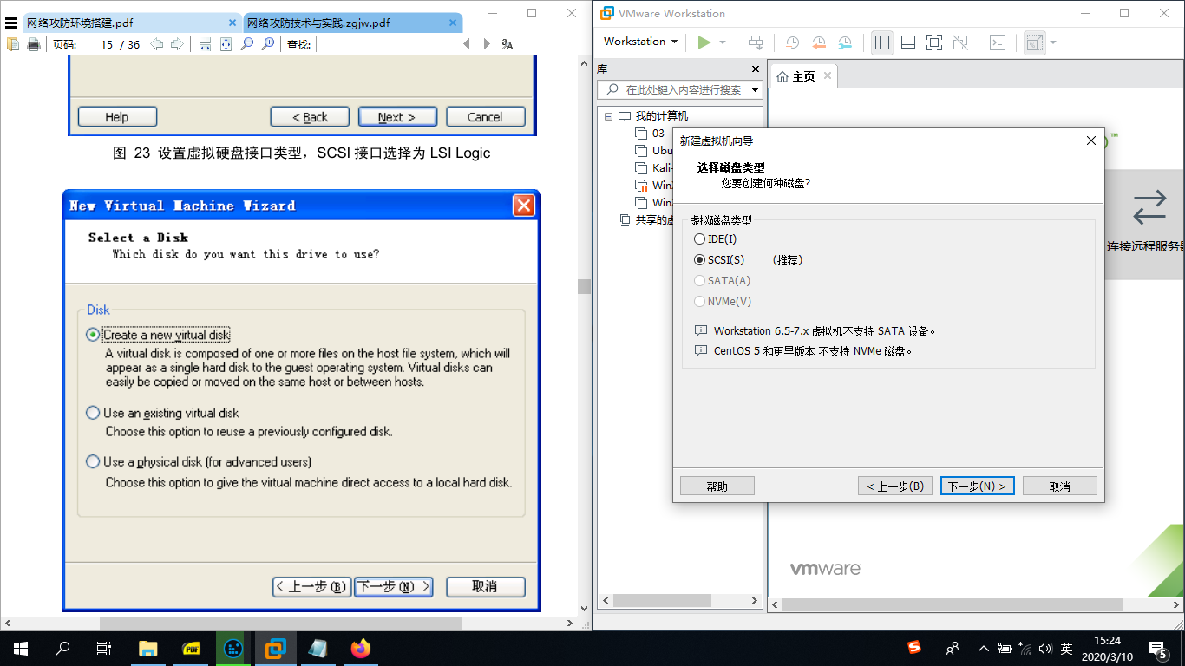Click the print icon in PDF toolbar
This screenshot has height=666, width=1185.
click(34, 44)
